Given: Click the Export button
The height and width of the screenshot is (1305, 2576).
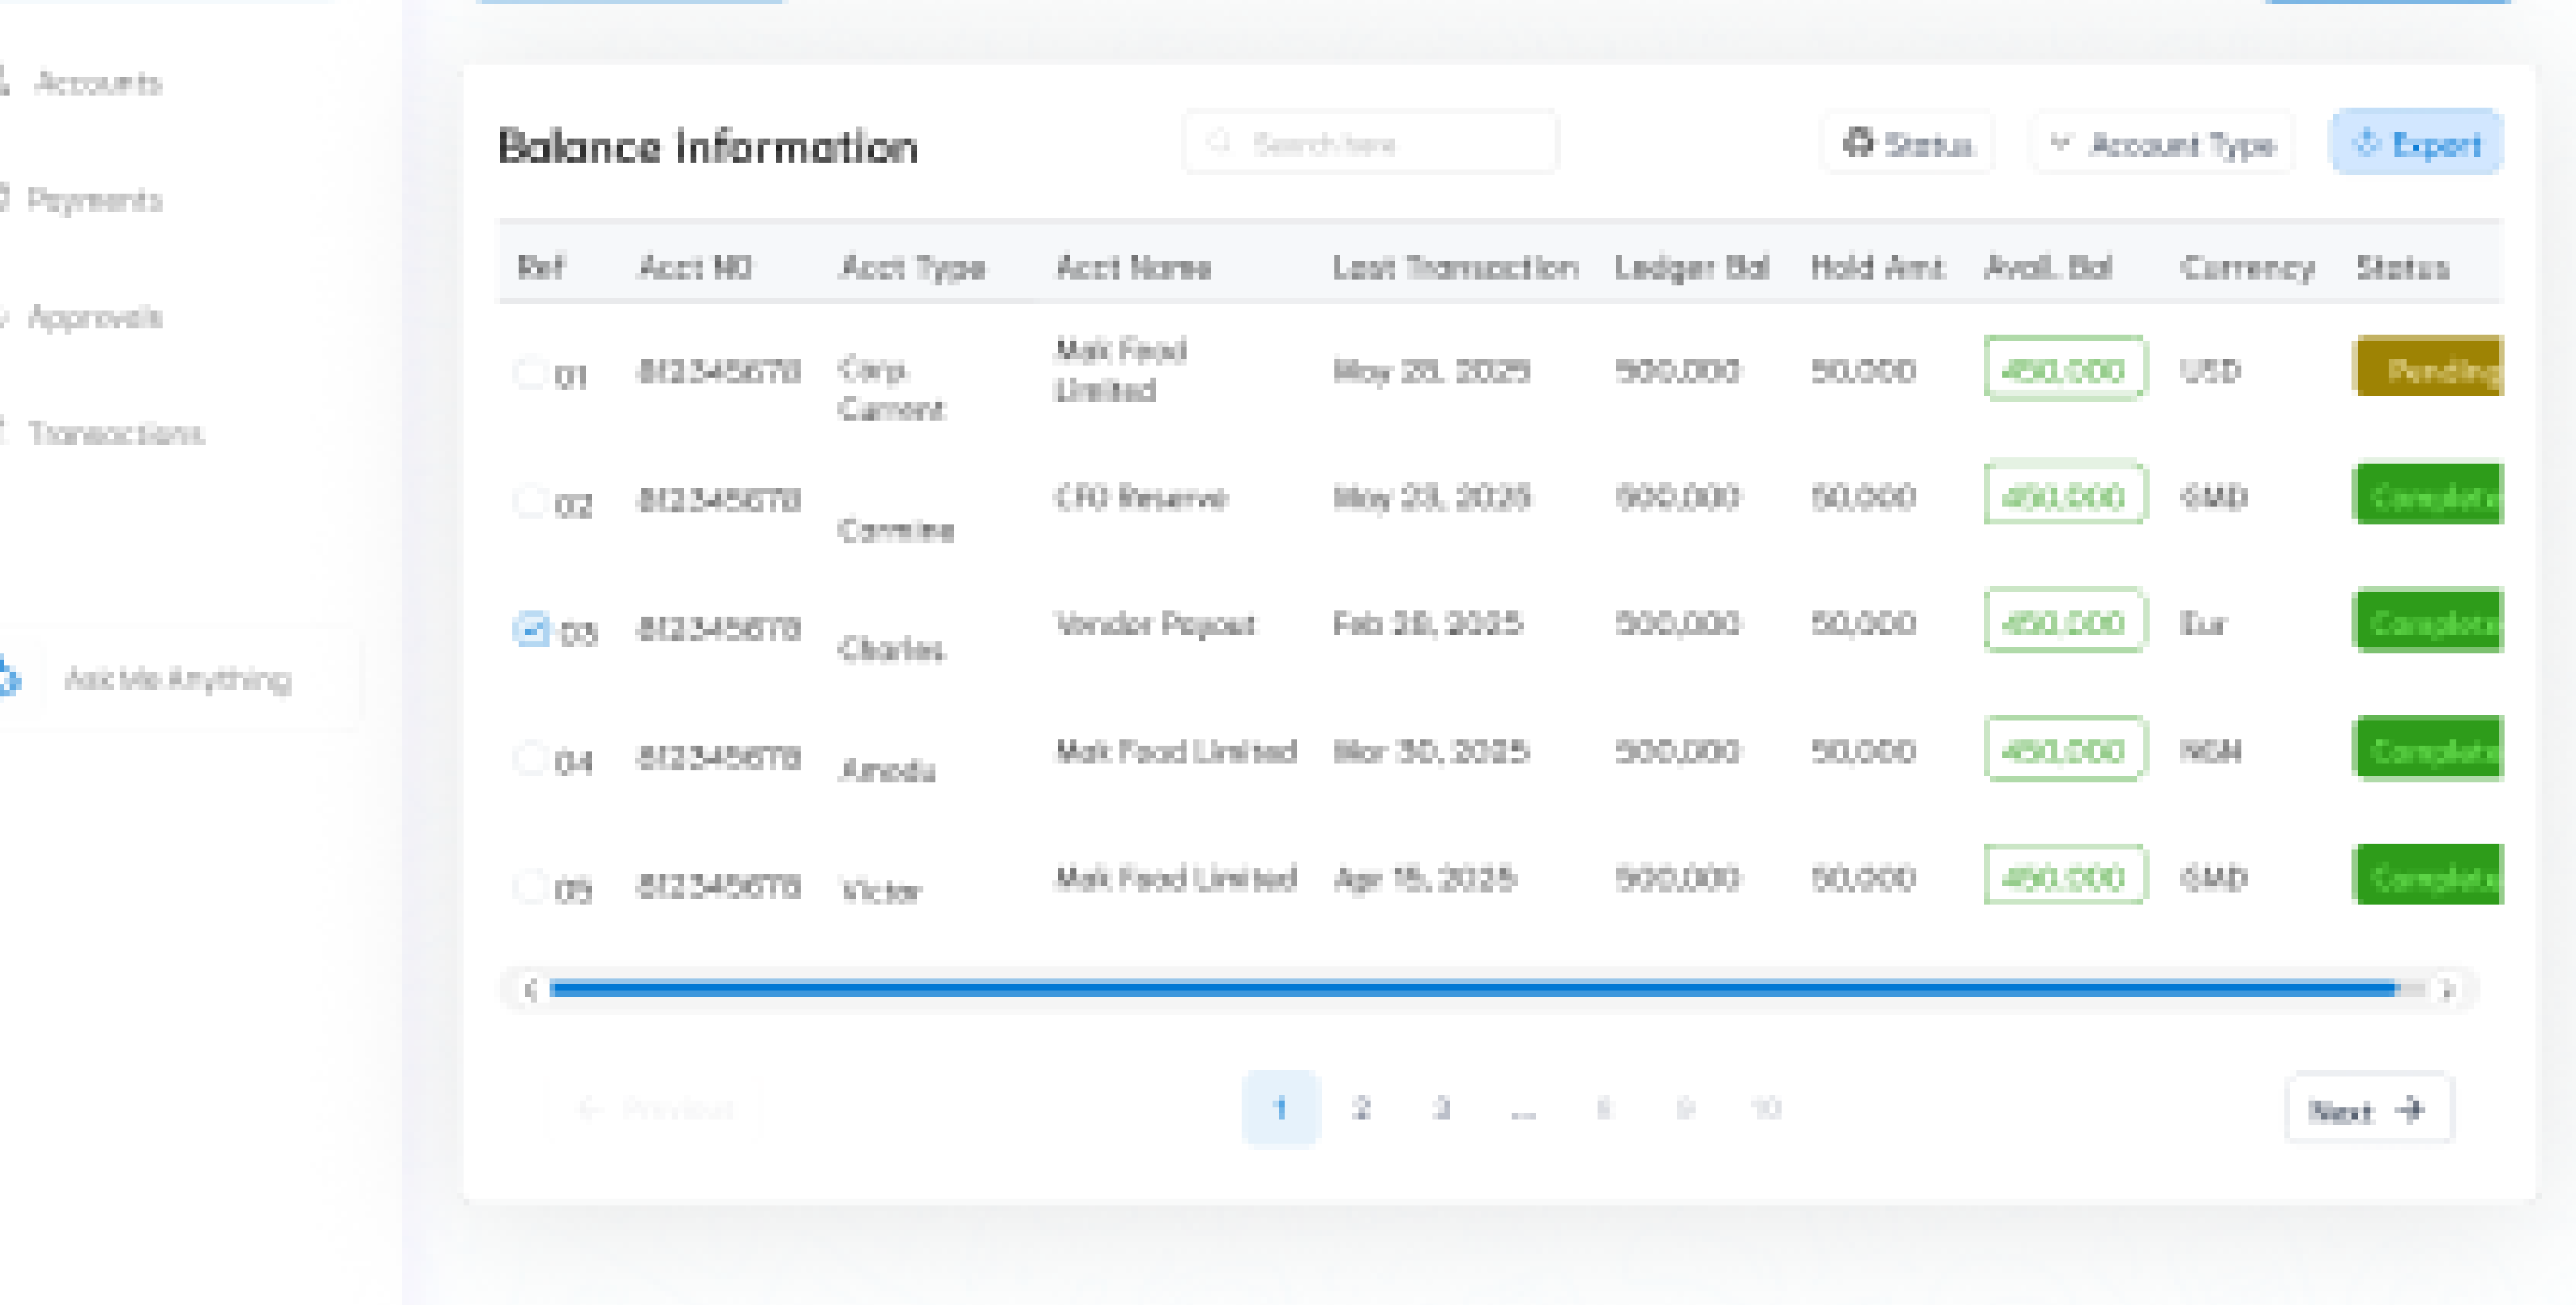Looking at the screenshot, I should [x=2417, y=143].
